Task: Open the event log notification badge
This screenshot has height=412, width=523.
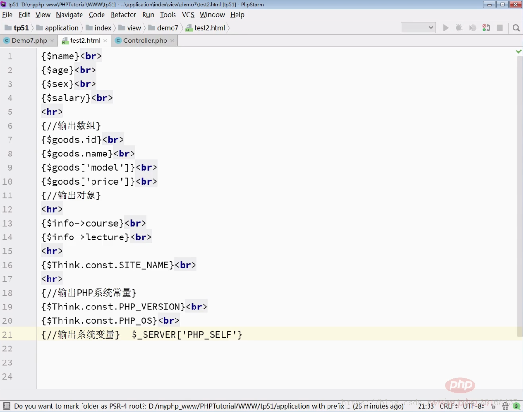Action: tap(516, 407)
